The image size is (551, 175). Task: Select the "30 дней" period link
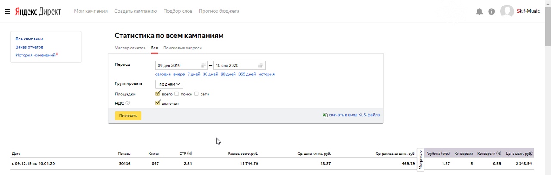[210, 74]
